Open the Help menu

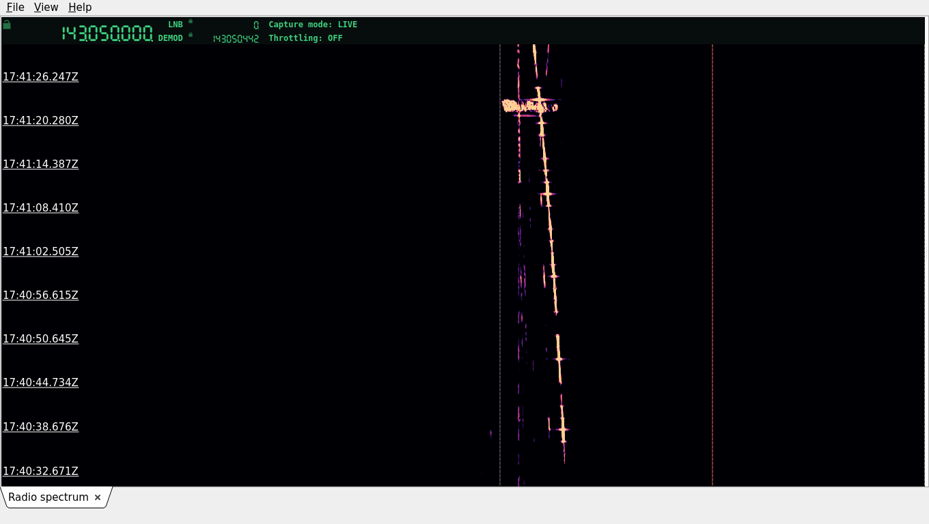point(80,7)
